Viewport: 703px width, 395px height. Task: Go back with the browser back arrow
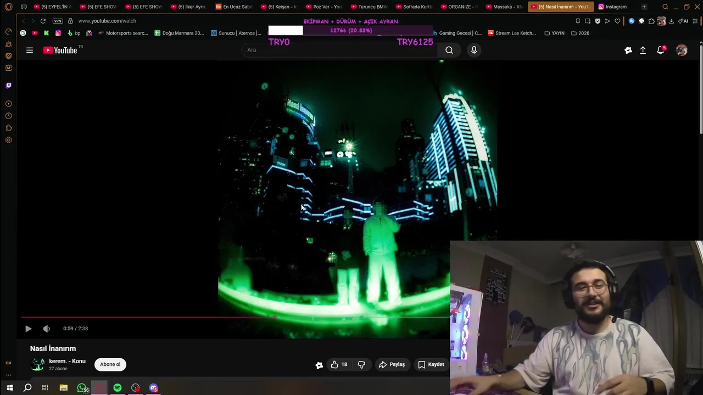click(23, 21)
